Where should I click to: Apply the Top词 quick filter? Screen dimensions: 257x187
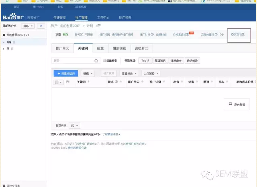click(x=145, y=61)
